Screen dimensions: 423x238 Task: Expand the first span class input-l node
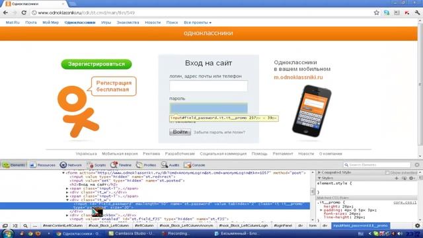[67, 188]
